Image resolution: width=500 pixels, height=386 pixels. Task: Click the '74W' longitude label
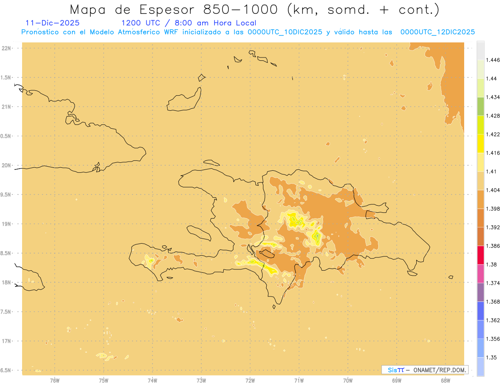pos(152,380)
